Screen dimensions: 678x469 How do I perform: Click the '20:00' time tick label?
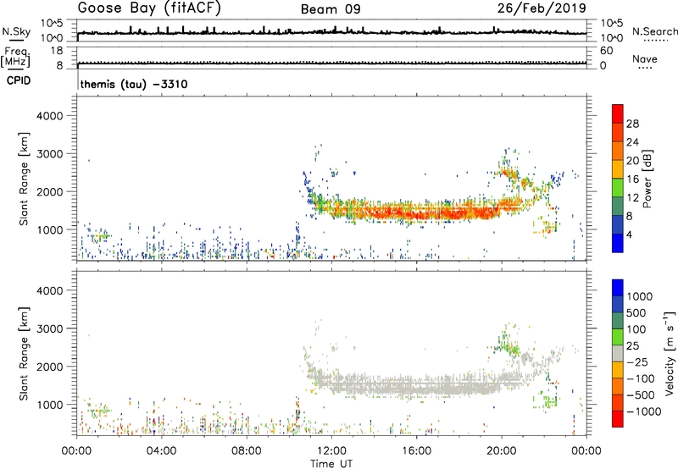pos(501,451)
